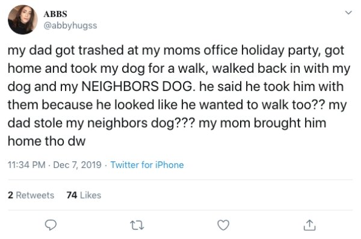Open the Twitter for iPhone link

tap(147, 165)
